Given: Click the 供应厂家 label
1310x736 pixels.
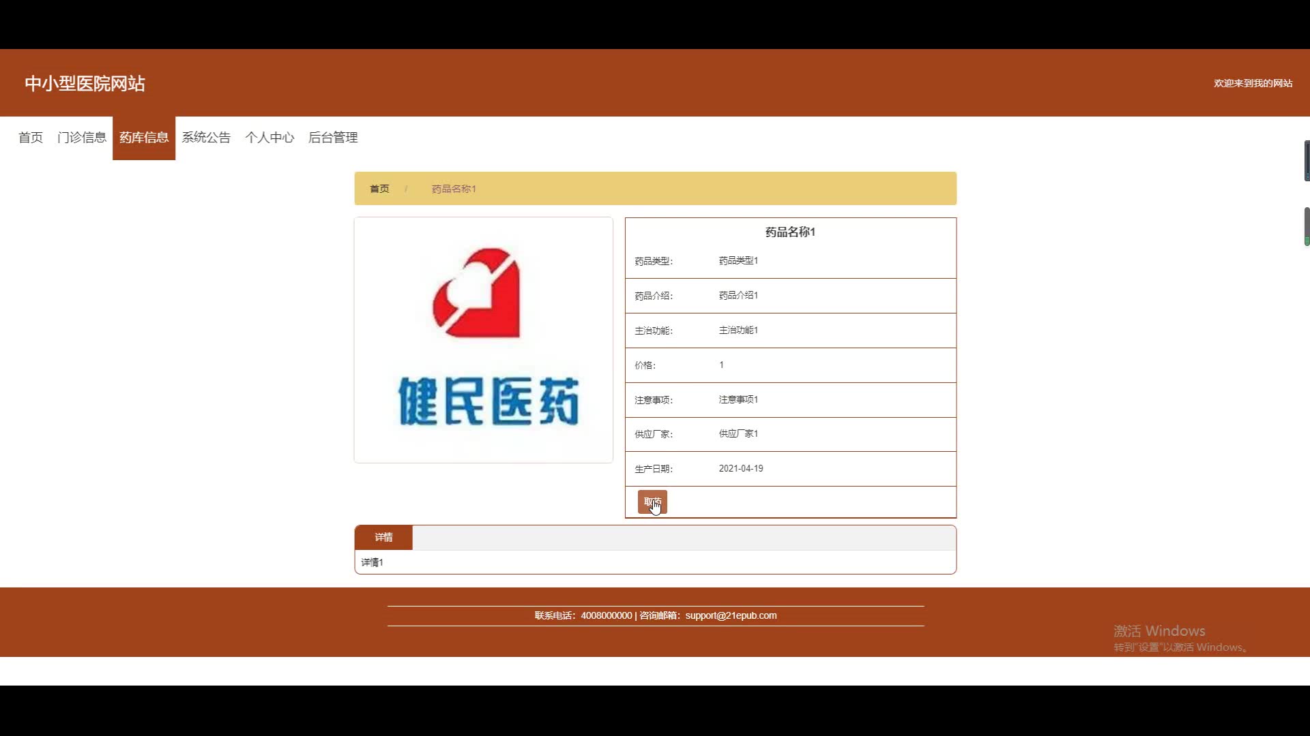Looking at the screenshot, I should pos(654,434).
